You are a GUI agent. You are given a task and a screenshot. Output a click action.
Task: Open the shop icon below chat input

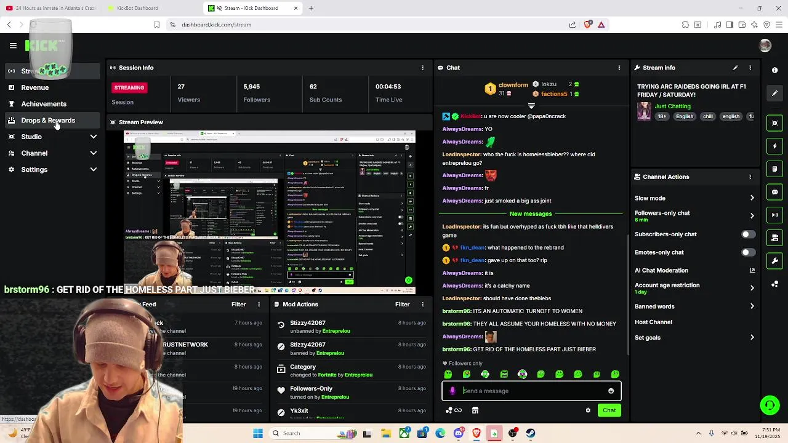pos(475,410)
